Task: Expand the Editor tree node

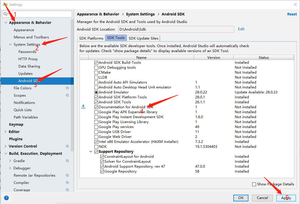Action: click(6, 132)
